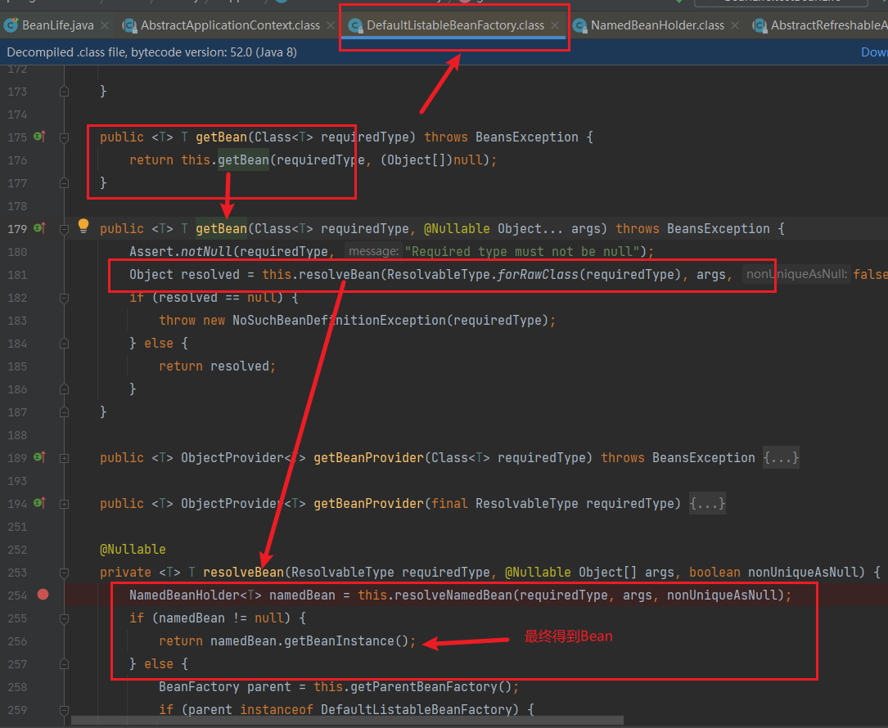Click implements gutter icon on line 194
Image resolution: width=888 pixels, height=728 pixels.
[x=38, y=504]
